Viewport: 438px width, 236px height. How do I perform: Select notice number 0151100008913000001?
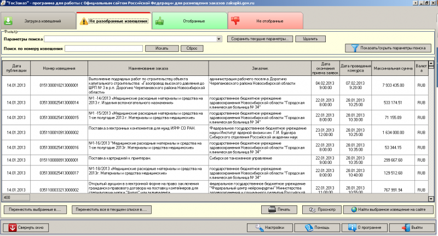(59, 160)
